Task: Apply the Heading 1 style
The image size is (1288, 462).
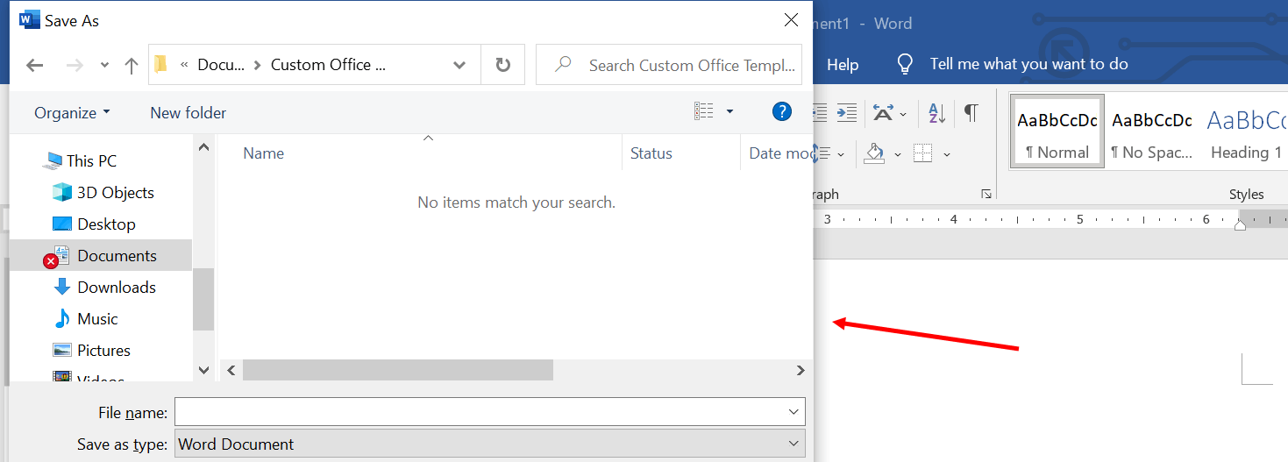Action: (1247, 131)
